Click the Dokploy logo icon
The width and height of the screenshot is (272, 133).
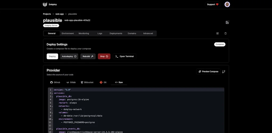pos(45,4)
